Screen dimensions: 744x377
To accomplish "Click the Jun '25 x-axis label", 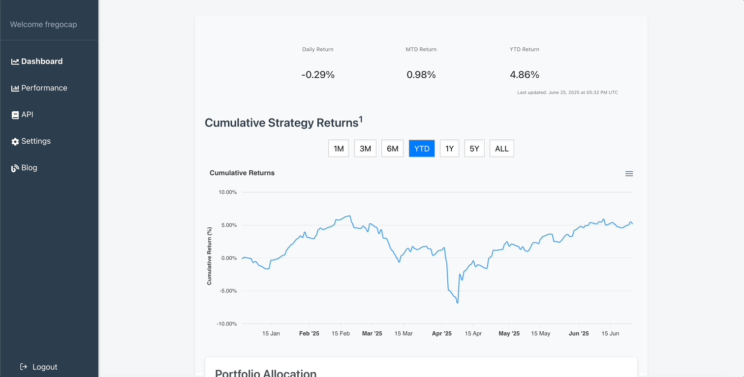I will coord(579,334).
